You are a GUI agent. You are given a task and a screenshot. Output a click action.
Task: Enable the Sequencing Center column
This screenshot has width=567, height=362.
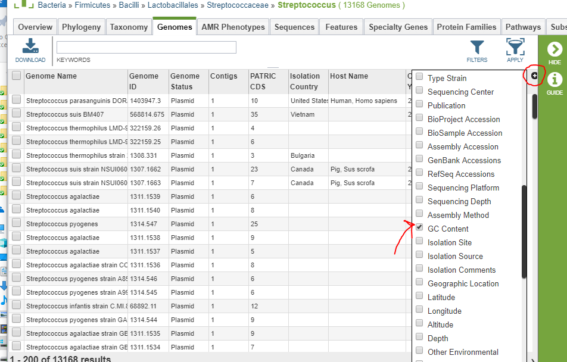419,90
